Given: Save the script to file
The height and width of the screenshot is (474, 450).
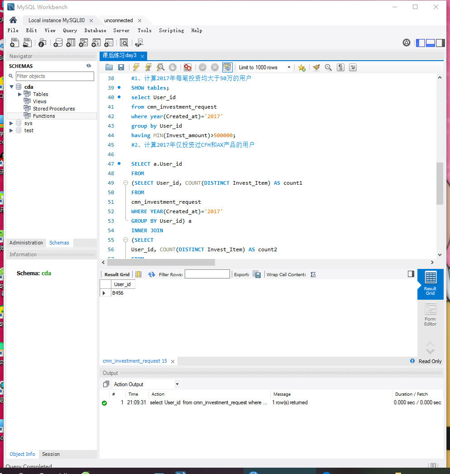Looking at the screenshot, I should [x=121, y=67].
